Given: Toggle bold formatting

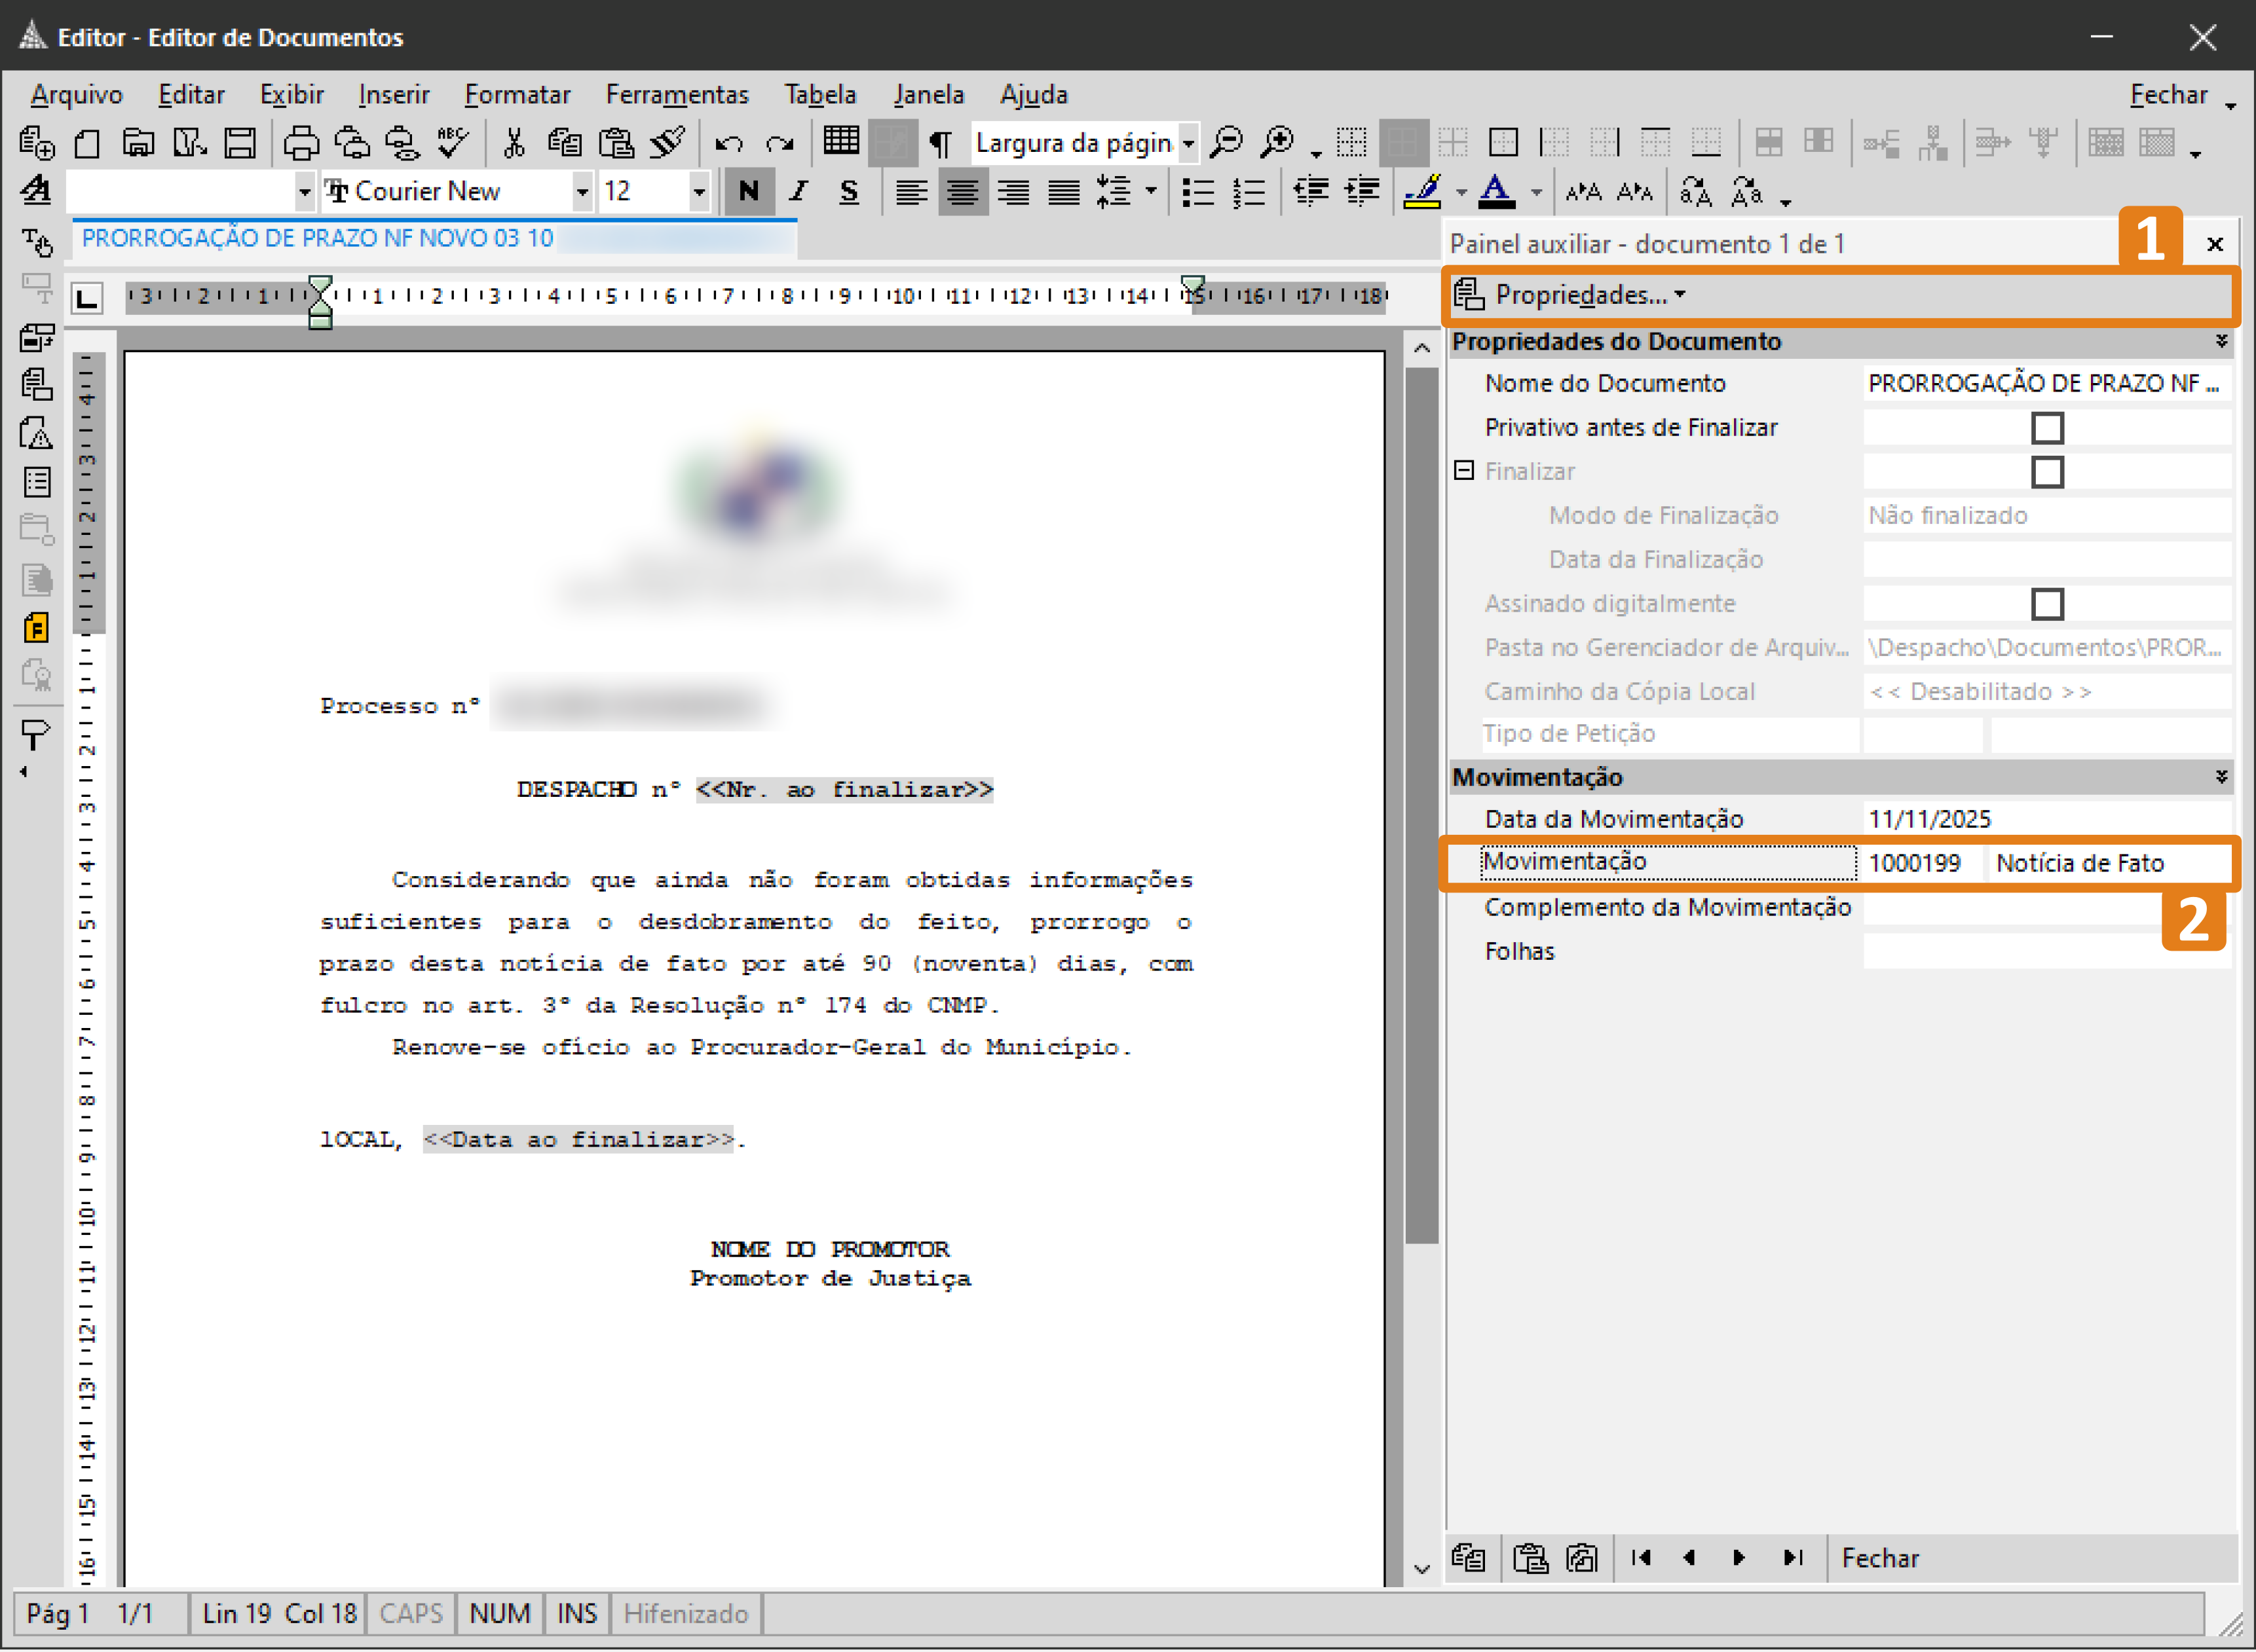Looking at the screenshot, I should (x=749, y=191).
